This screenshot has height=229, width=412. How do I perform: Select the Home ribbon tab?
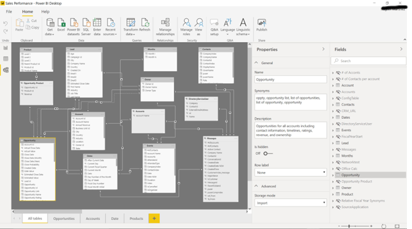coord(27,11)
